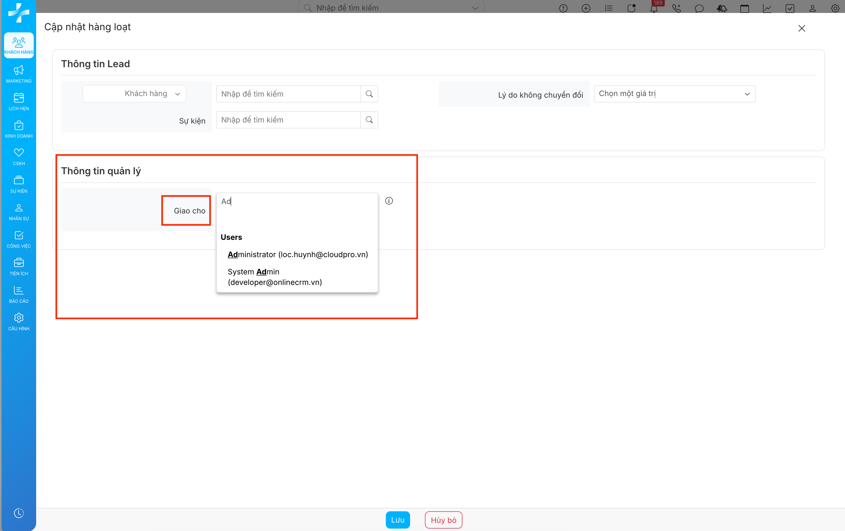Expand the Khách hàng type dropdown
This screenshot has width=845, height=531.
pos(134,94)
